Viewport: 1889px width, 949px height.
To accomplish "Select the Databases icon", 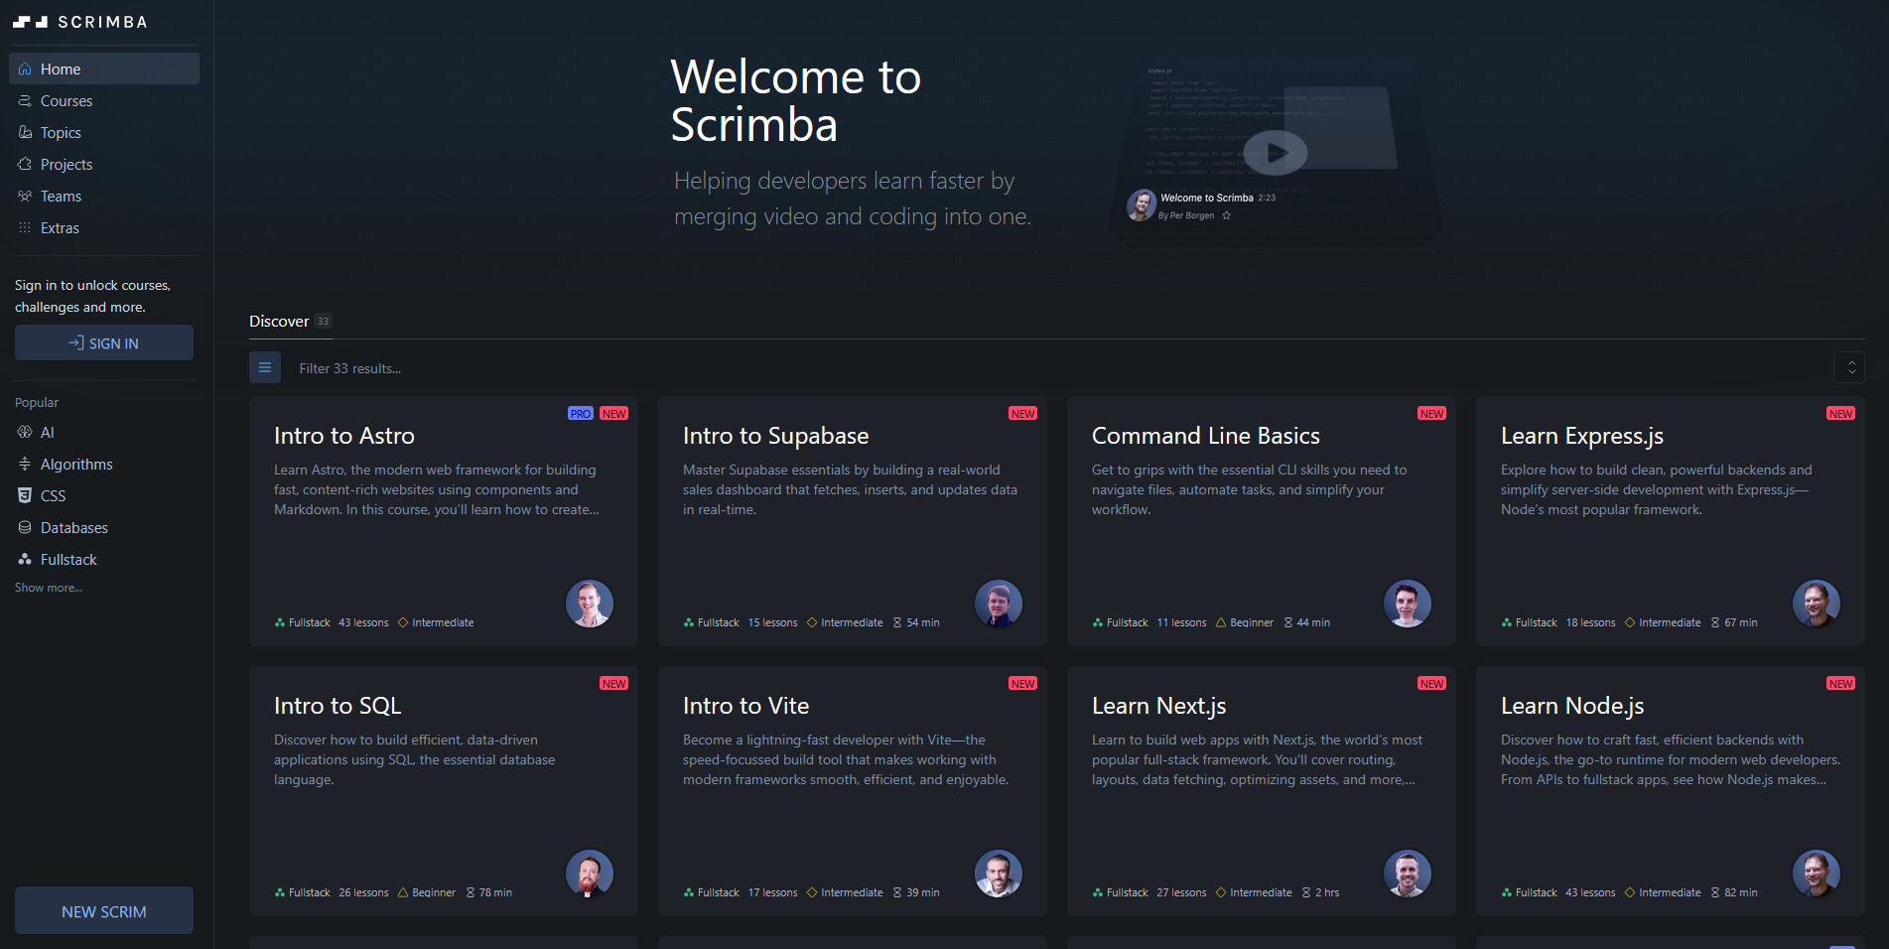I will point(25,527).
